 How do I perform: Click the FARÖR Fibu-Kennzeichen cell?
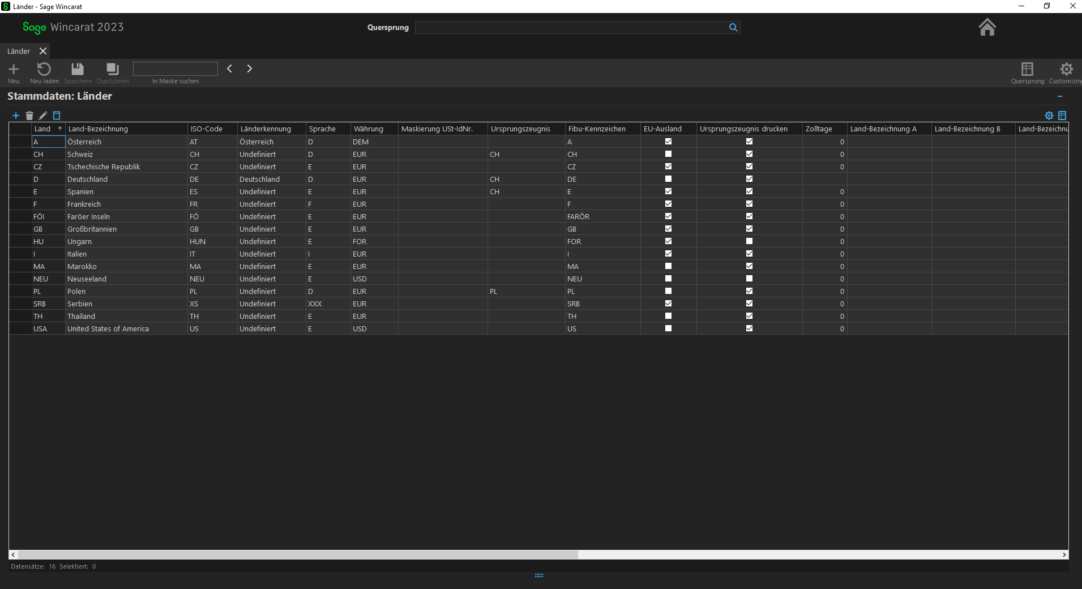[x=603, y=216]
